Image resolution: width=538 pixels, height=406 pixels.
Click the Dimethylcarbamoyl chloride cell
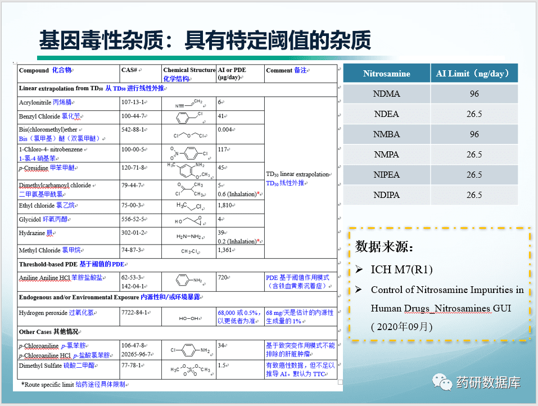pyautogui.click(x=68, y=190)
